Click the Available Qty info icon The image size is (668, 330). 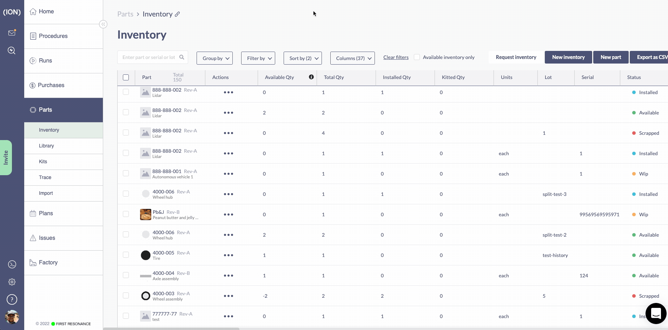coord(311,77)
